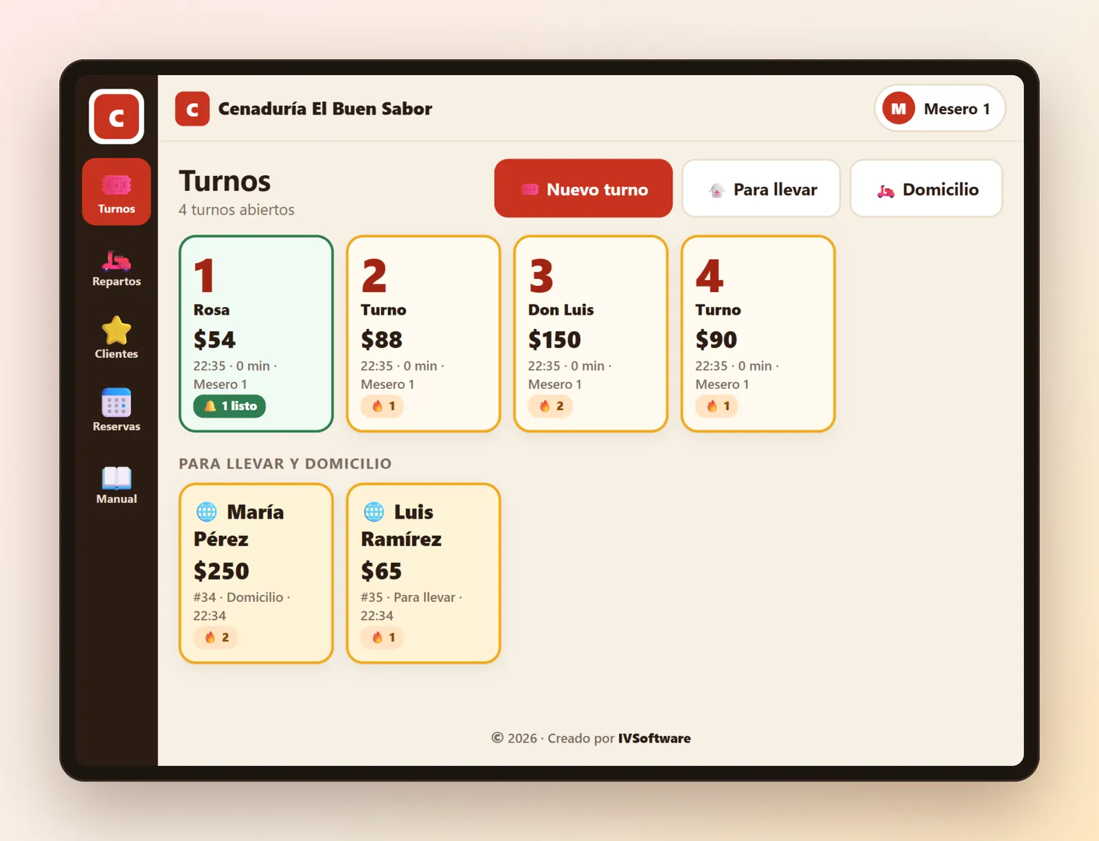Click 'PARA LLEVAR Y DOMICILIO' section header

(285, 464)
